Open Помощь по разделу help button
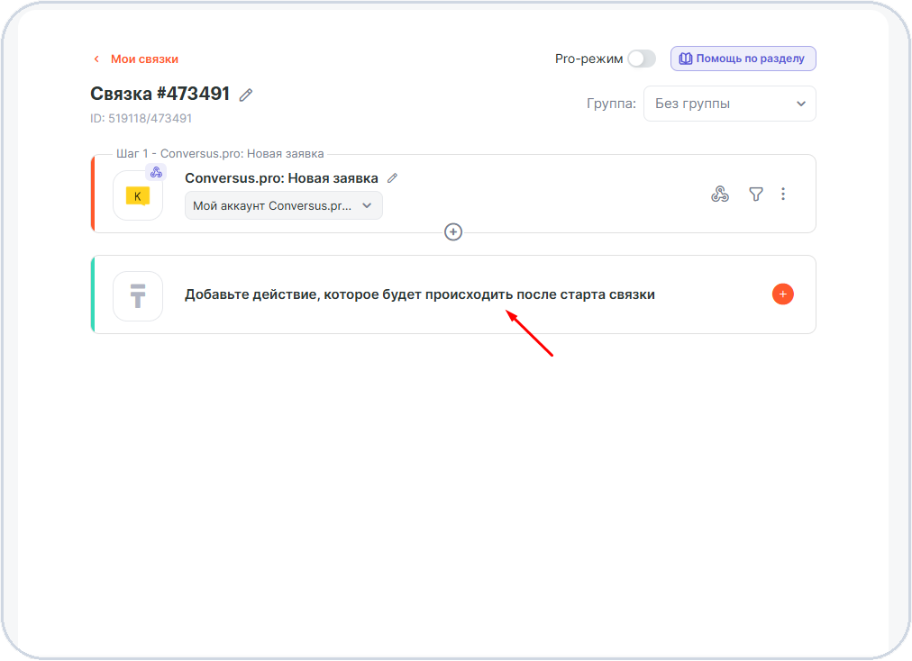 pos(743,59)
